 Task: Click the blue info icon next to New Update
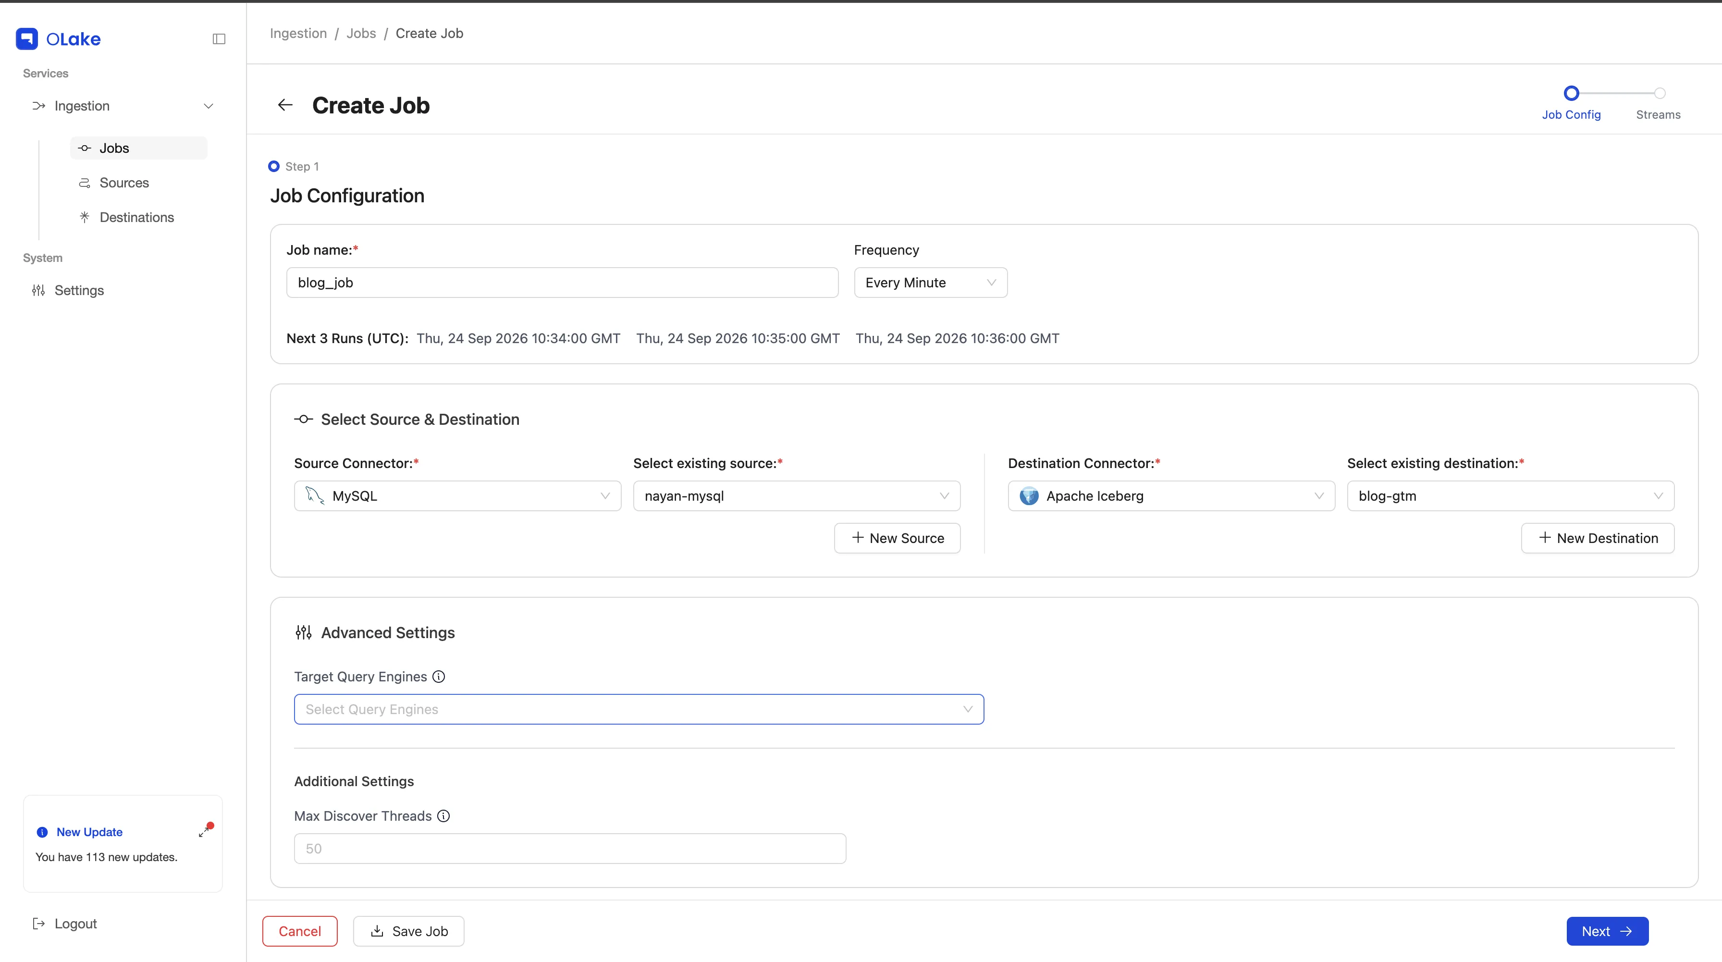pyautogui.click(x=42, y=832)
